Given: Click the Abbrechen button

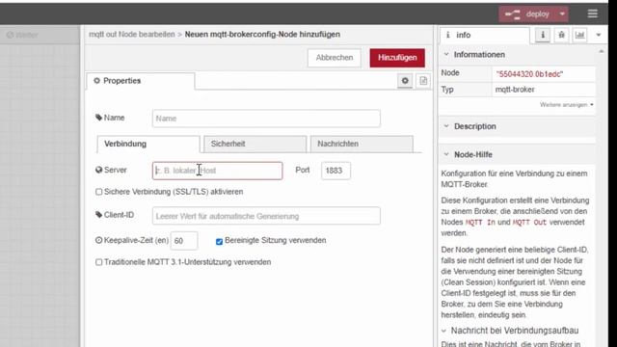Looking at the screenshot, I should 335,58.
